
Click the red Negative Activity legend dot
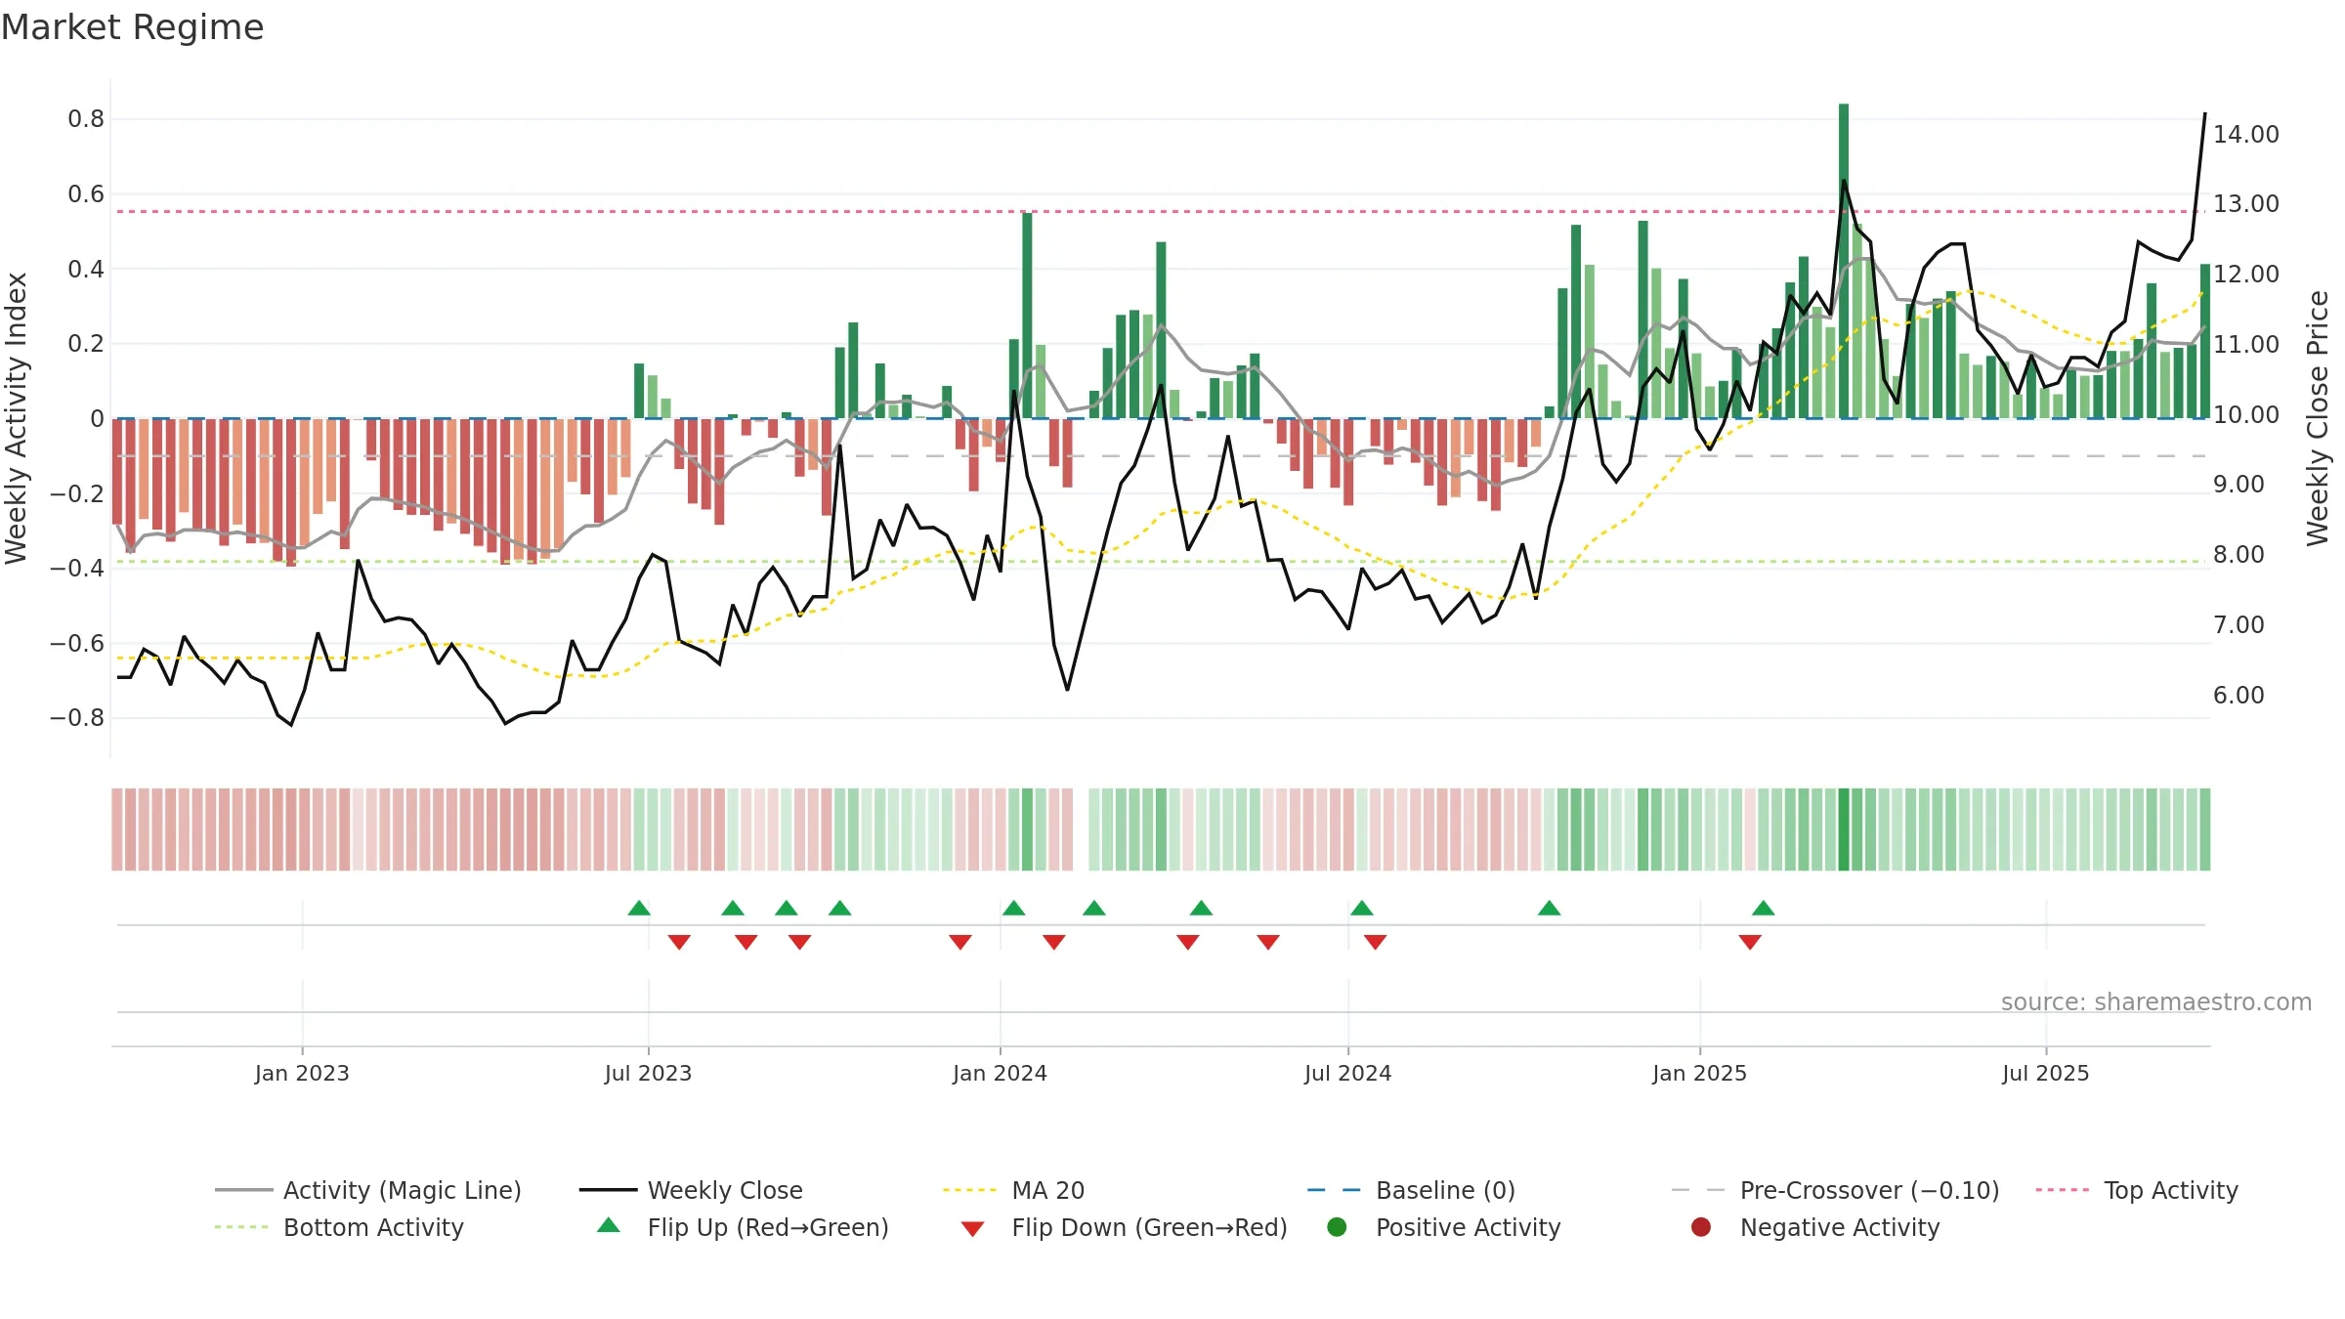[1701, 1227]
